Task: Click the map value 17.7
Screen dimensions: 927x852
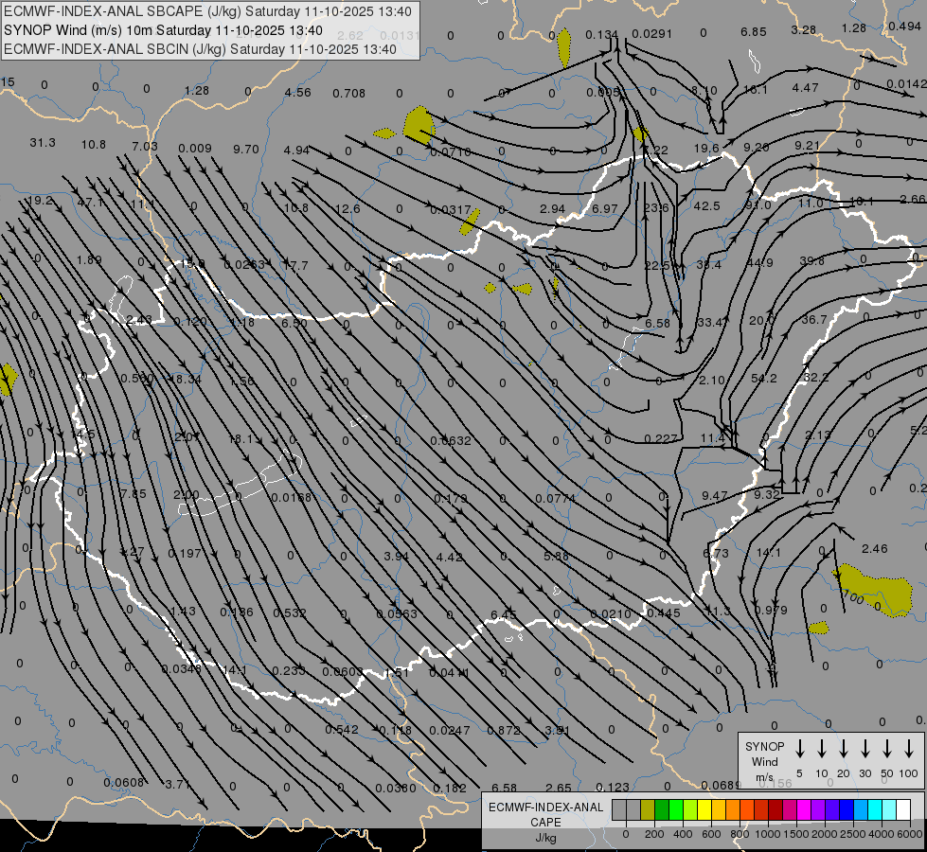Action: (295, 265)
